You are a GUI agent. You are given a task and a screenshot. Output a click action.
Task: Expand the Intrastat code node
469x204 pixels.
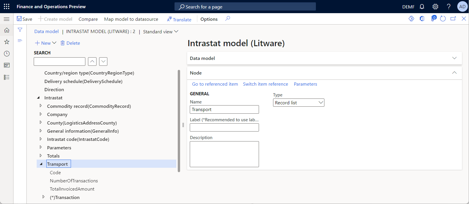pyautogui.click(x=41, y=139)
